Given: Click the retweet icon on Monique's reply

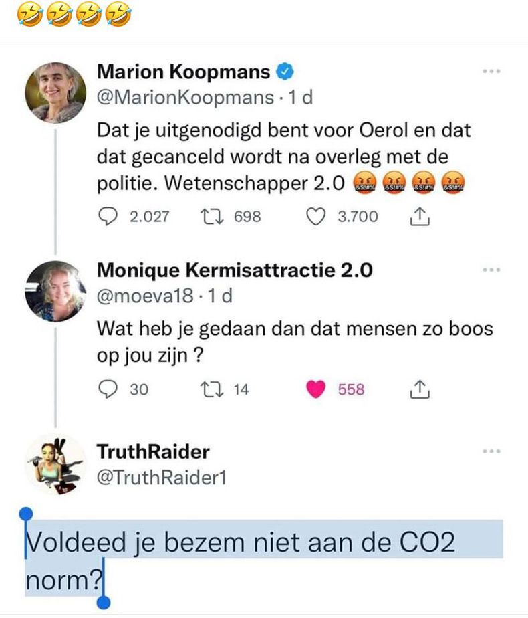Looking at the screenshot, I should pos(213,389).
